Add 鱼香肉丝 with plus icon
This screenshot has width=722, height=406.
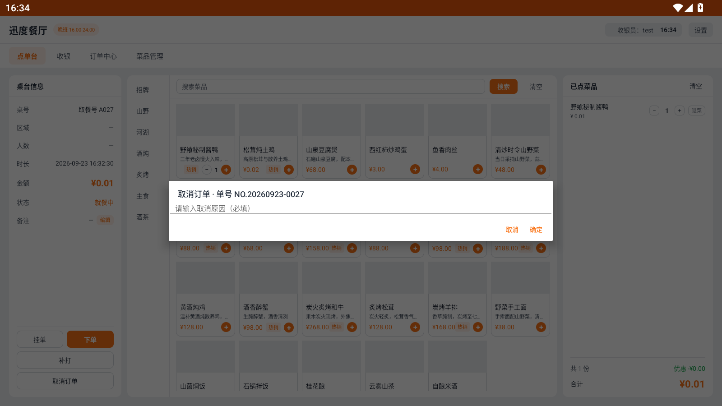pos(478,169)
